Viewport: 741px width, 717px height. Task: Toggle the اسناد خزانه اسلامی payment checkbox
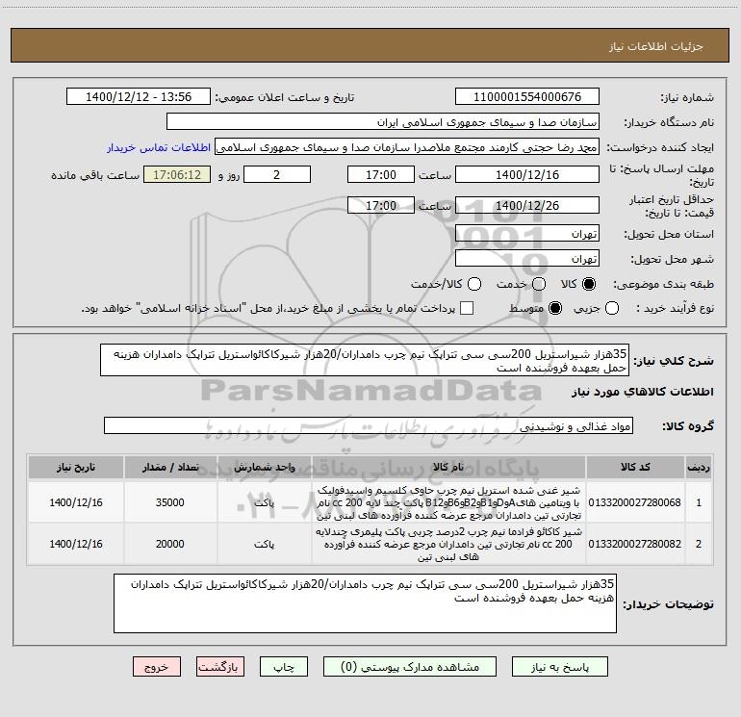pos(467,308)
